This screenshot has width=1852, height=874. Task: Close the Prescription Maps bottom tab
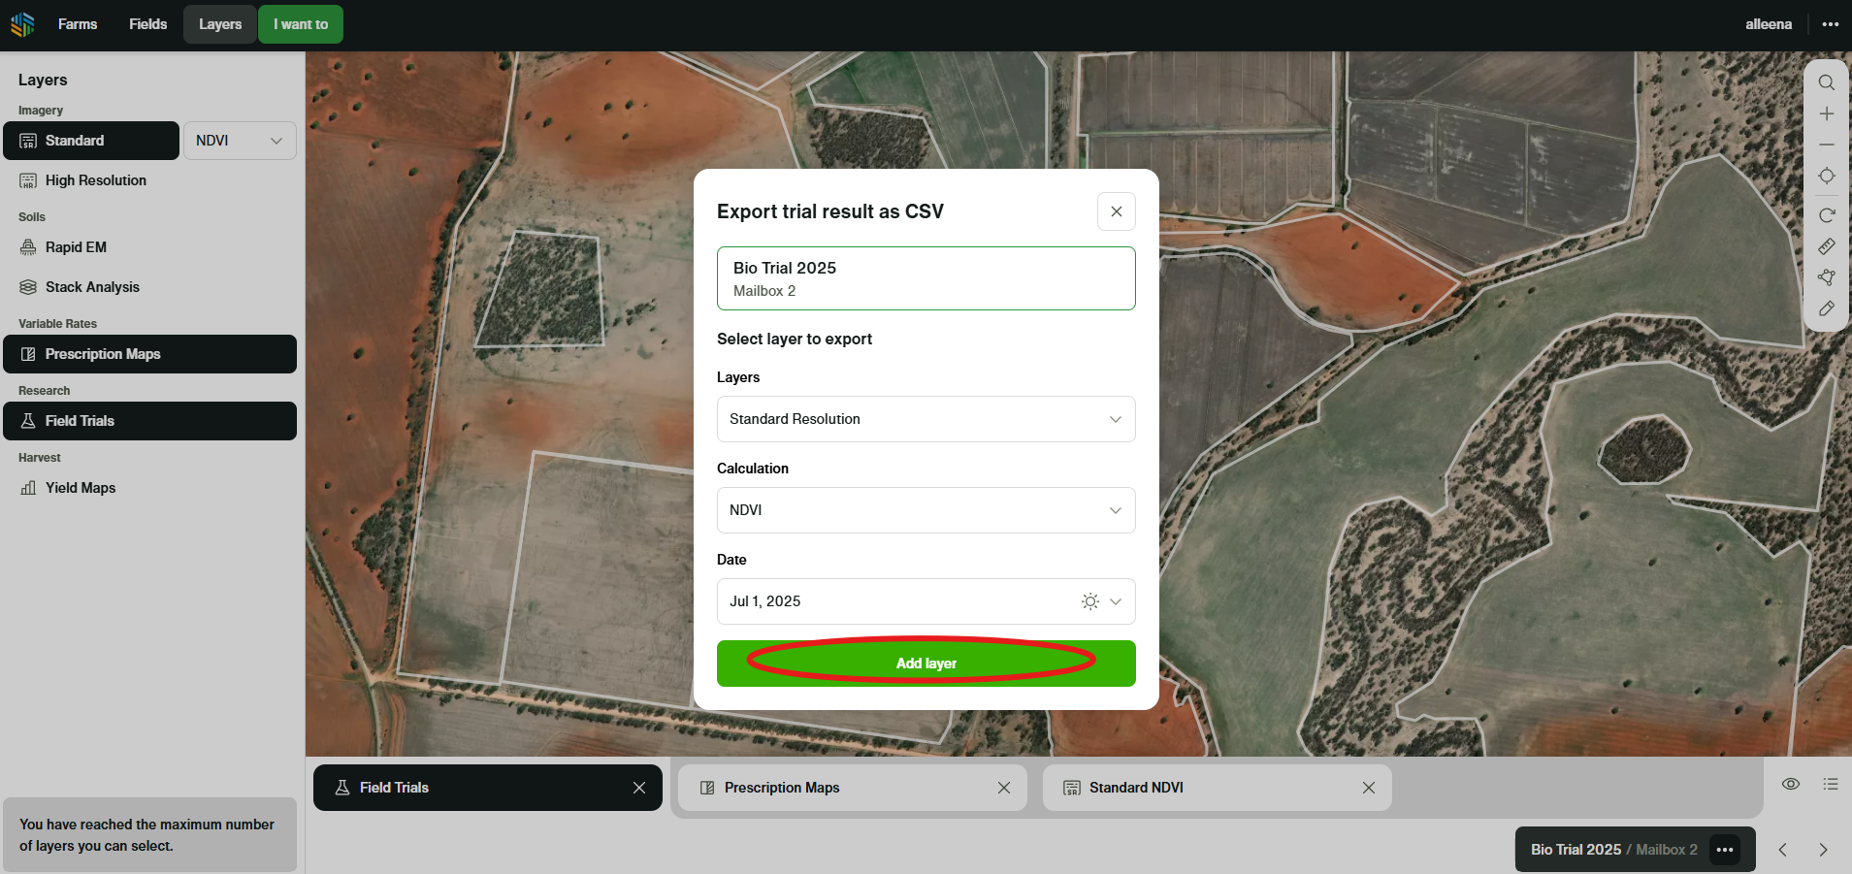[1004, 788]
